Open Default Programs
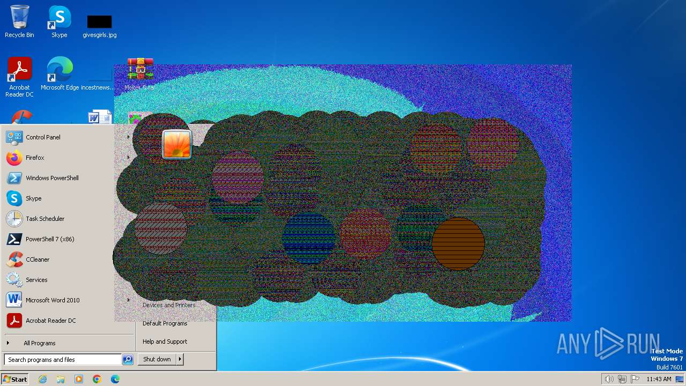This screenshot has width=686, height=386. pos(165,323)
